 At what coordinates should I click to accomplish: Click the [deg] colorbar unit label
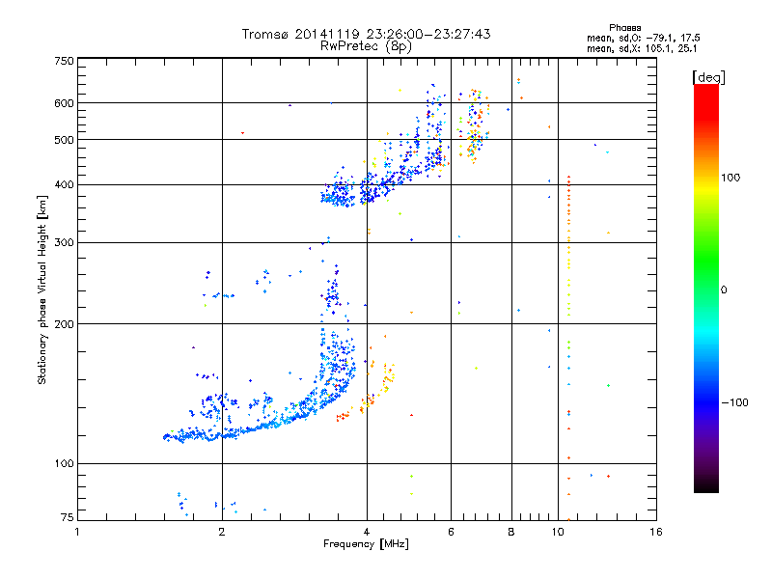709,76
